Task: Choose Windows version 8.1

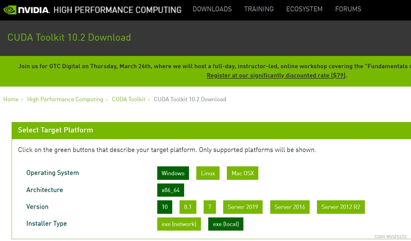Action: pyautogui.click(x=188, y=207)
